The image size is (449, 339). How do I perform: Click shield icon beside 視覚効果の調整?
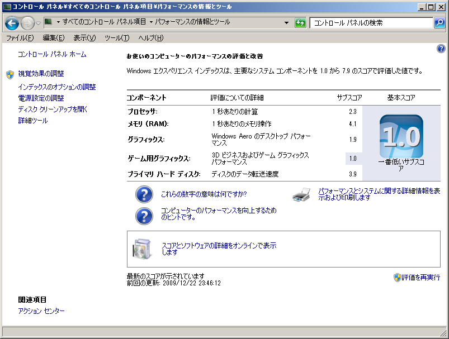[10, 75]
